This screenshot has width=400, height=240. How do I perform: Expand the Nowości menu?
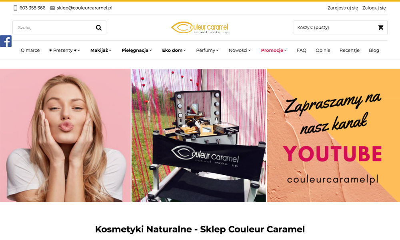click(x=240, y=50)
